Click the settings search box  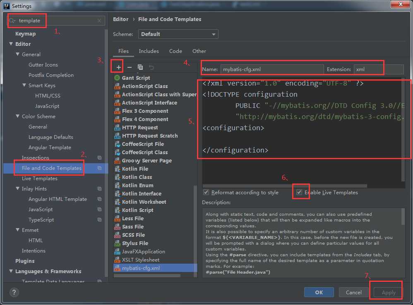[x=56, y=21]
